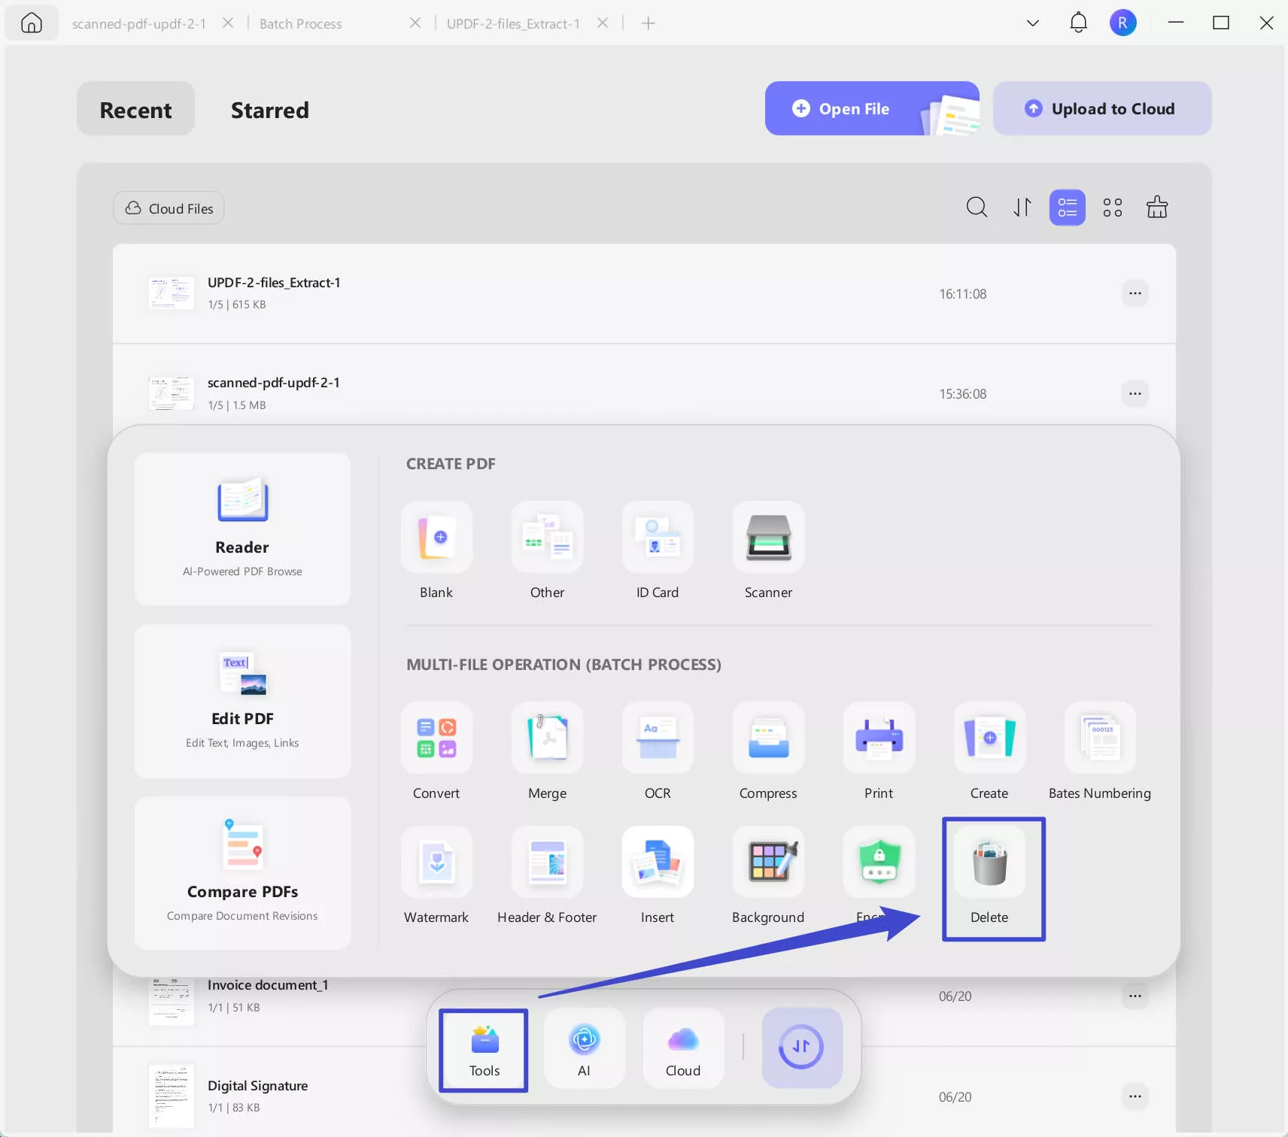Open the batch Background tool

tap(768, 862)
